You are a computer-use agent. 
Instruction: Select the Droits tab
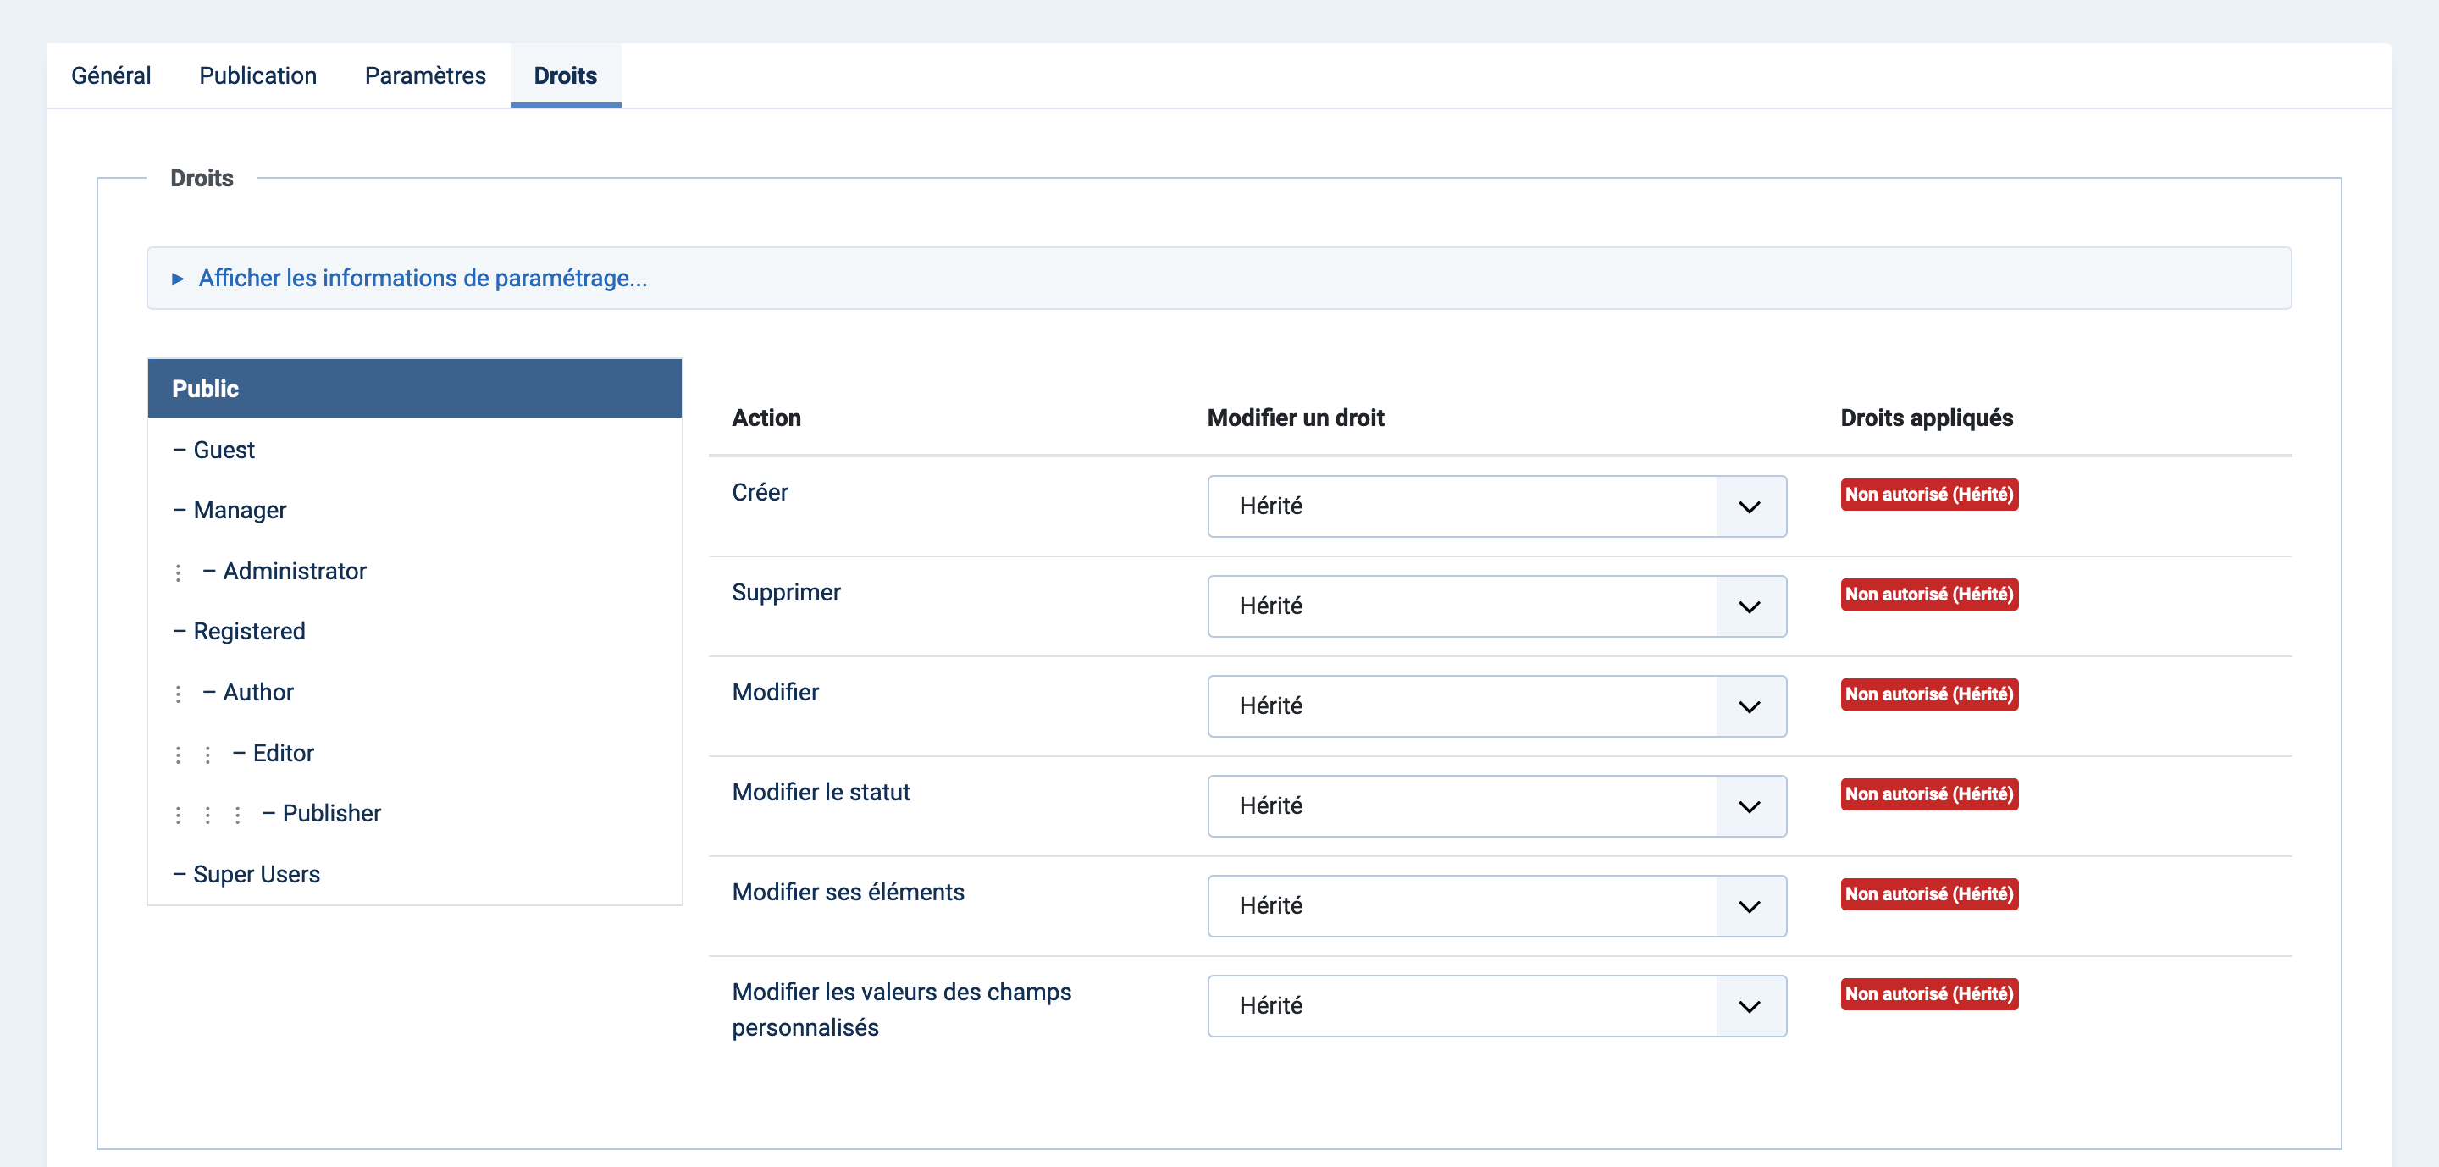pos(565,75)
